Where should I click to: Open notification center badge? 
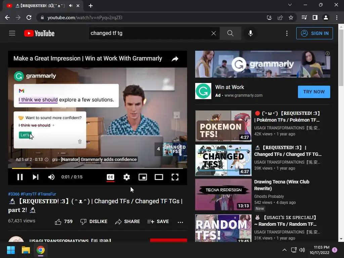(x=335, y=250)
